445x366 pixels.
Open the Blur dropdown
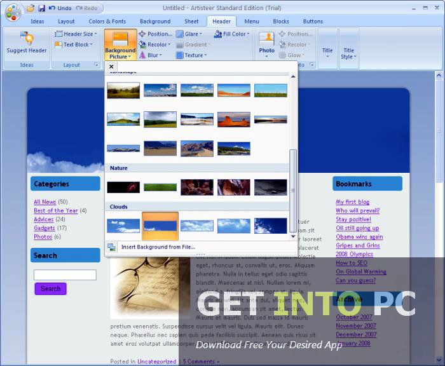tap(151, 55)
